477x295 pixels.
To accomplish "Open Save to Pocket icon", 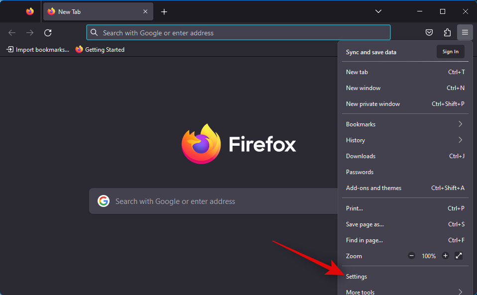I will 429,33.
